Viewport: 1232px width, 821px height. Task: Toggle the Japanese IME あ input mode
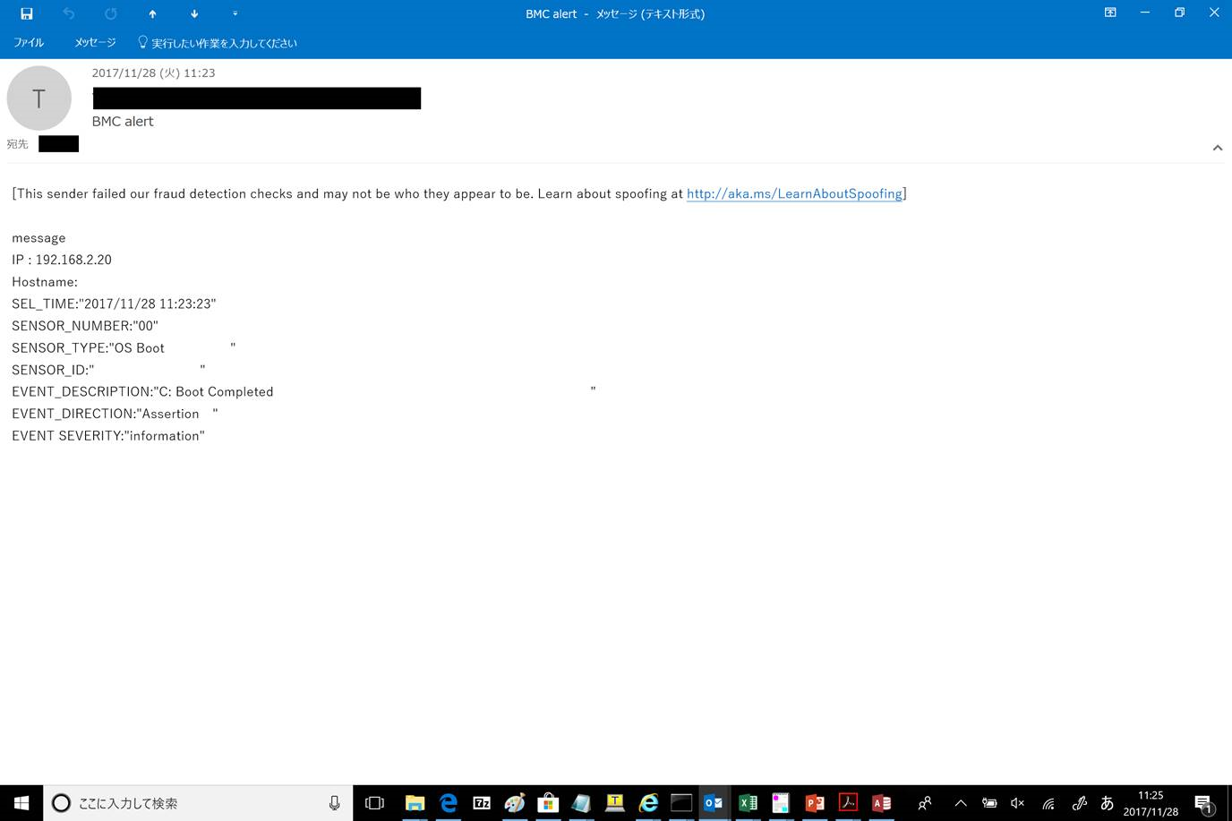1107,803
